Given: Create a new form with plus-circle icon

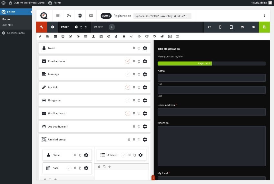Looking at the screenshot, I should coord(80,16).
